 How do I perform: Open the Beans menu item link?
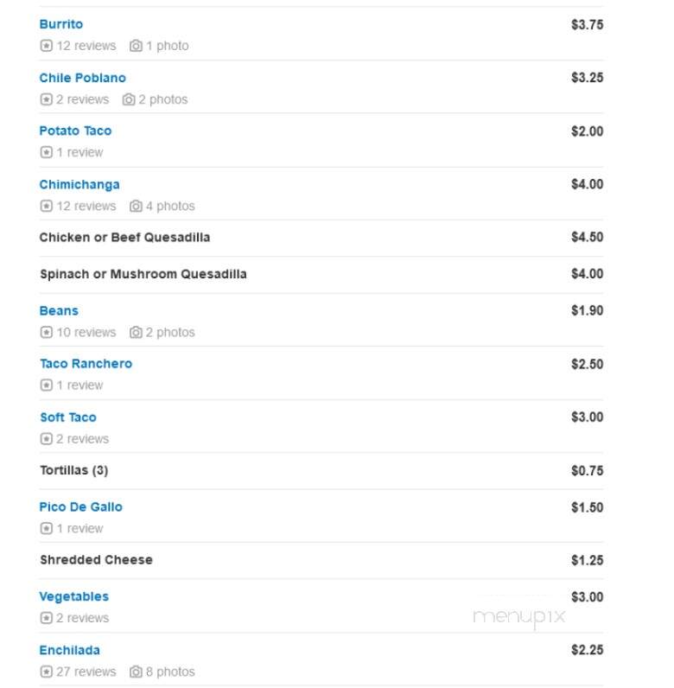[59, 310]
